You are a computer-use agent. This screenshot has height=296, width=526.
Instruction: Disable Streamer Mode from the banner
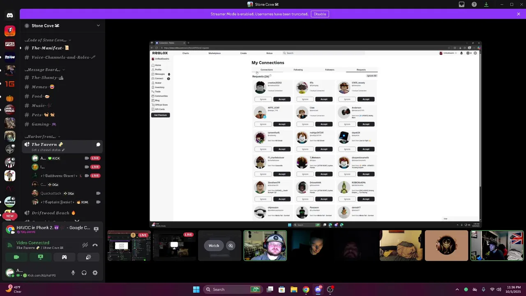[320, 14]
